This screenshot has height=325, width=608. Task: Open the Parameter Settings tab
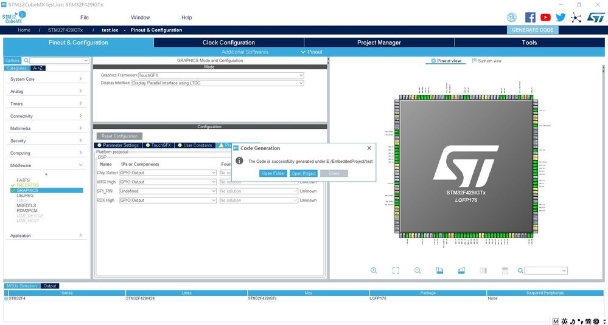(x=118, y=145)
